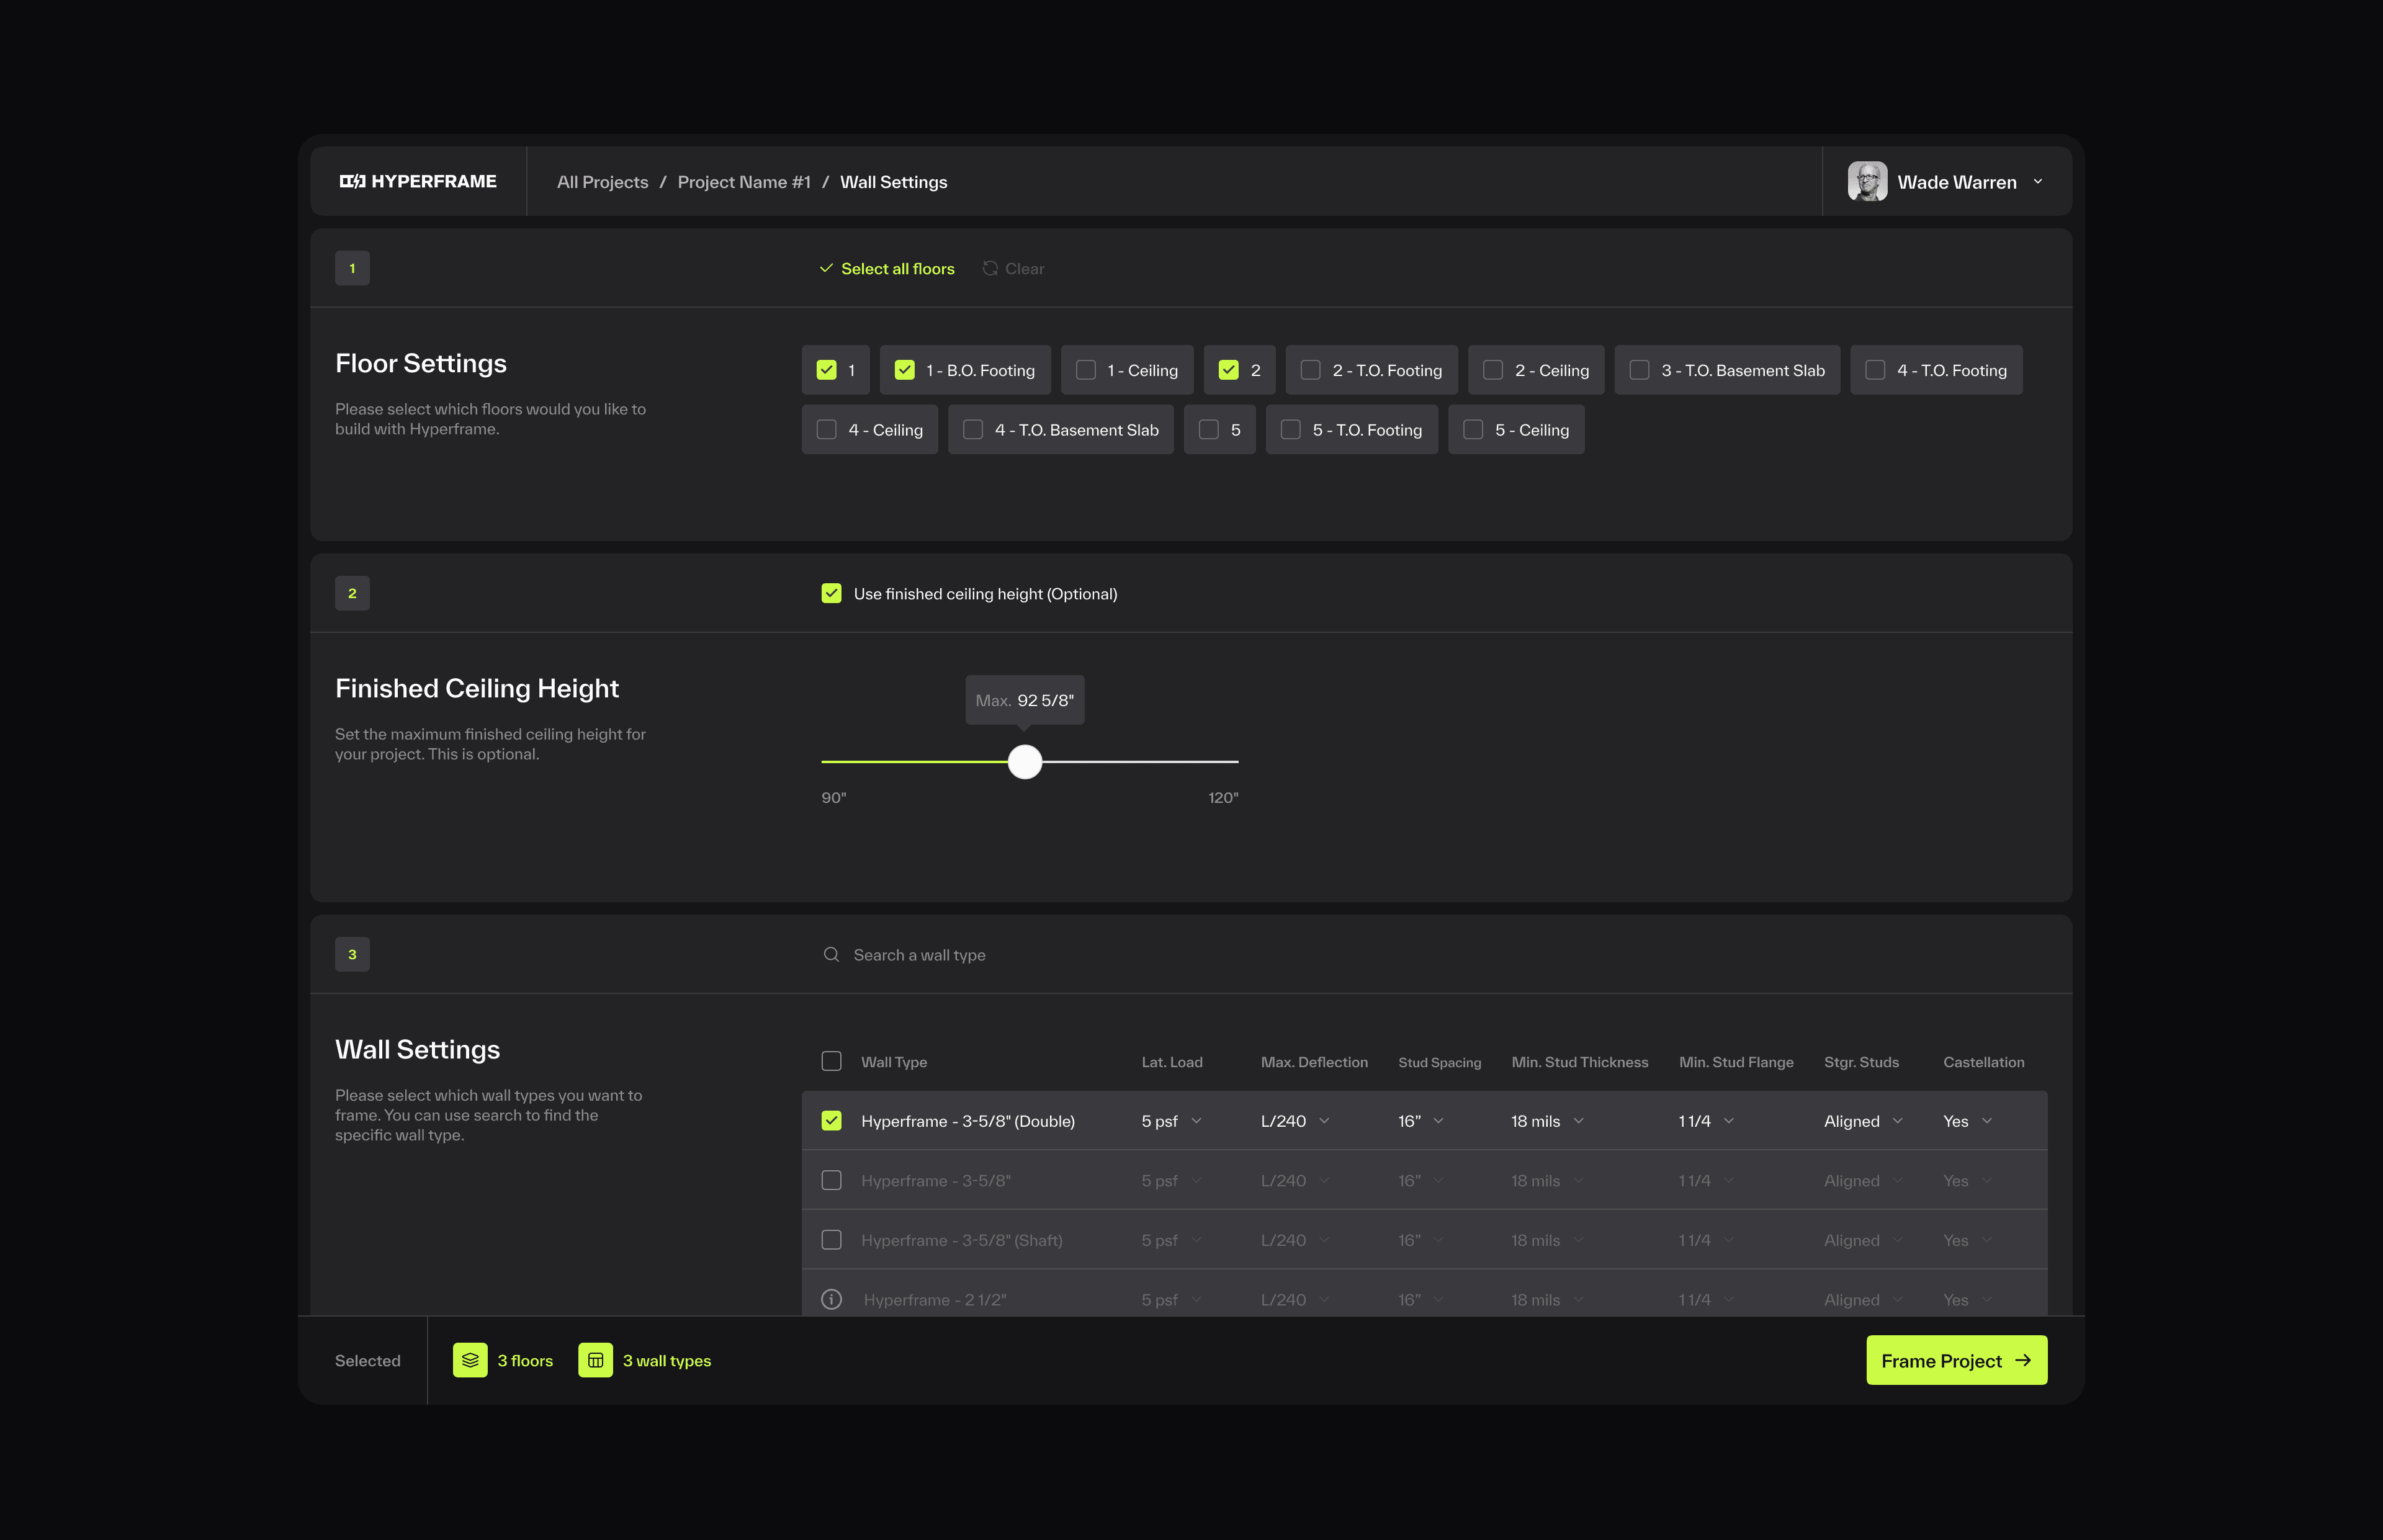This screenshot has height=1540, width=2383.
Task: Click the Clear button
Action: tap(1013, 268)
